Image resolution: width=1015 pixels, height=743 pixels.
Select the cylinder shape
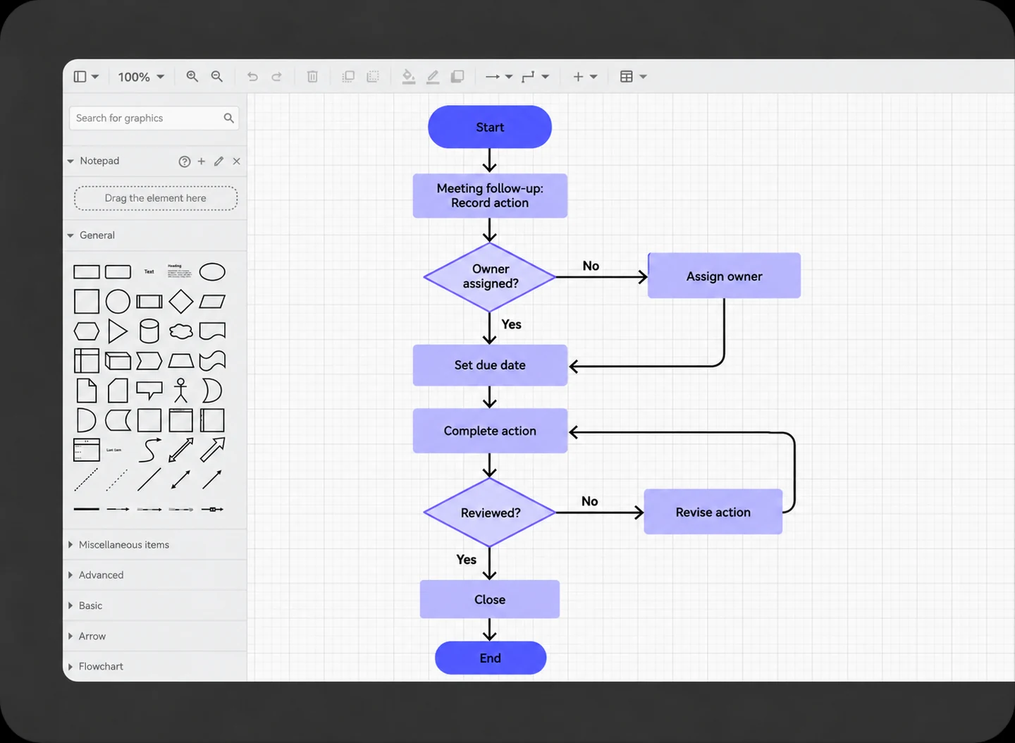(x=149, y=331)
